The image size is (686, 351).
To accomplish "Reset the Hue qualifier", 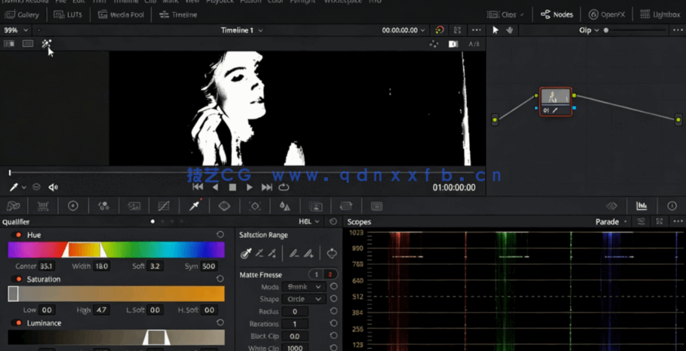I will click(220, 235).
